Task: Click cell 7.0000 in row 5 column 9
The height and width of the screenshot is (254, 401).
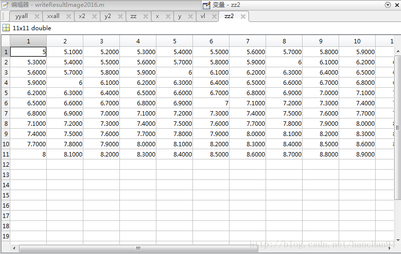Action: 321,93
